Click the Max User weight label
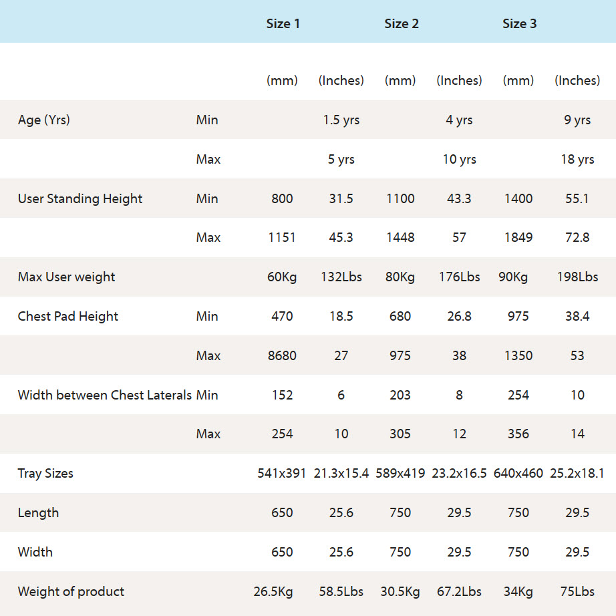This screenshot has height=616, width=616. 67,277
